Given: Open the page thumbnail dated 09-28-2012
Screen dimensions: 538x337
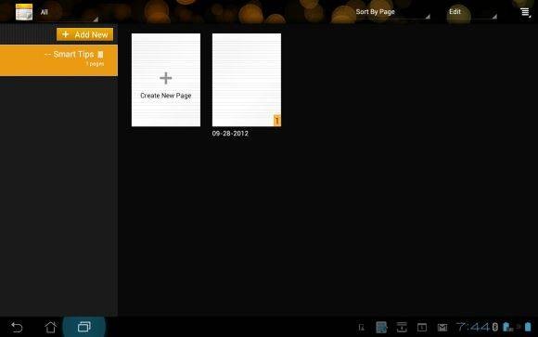Looking at the screenshot, I should coord(247,80).
